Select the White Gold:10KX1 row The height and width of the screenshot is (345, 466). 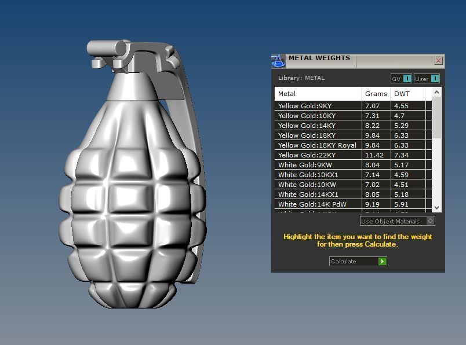[x=353, y=174]
